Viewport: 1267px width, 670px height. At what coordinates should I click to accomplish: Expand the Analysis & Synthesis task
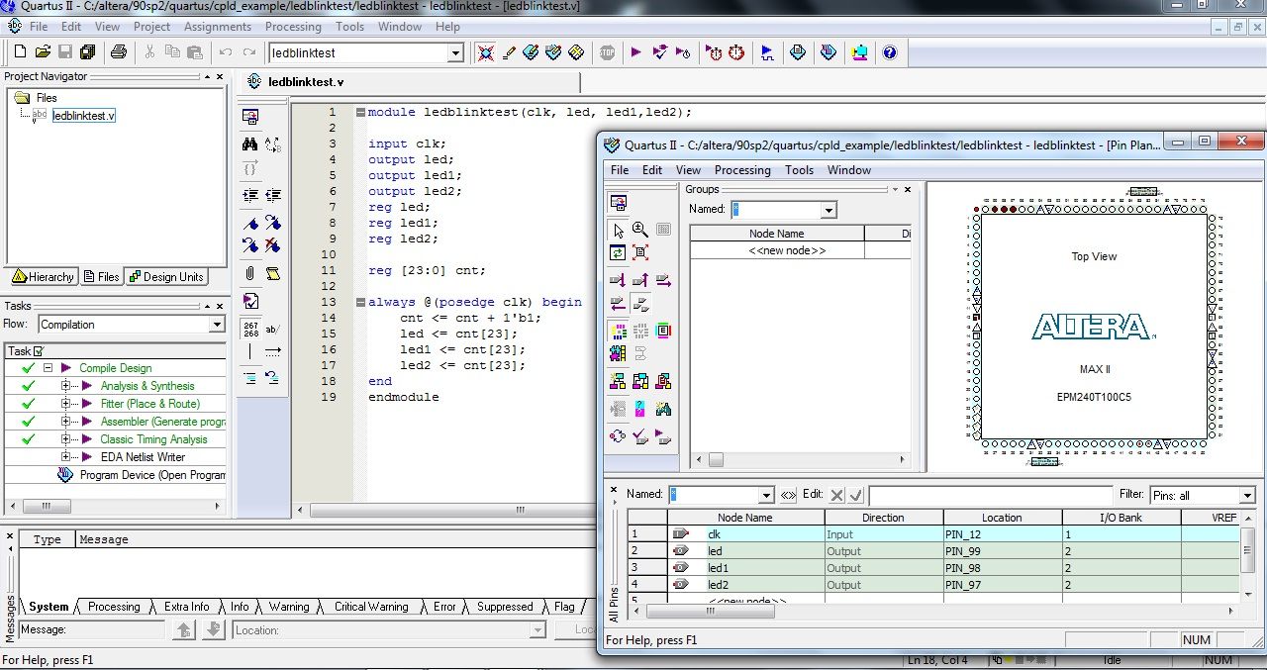click(x=66, y=386)
